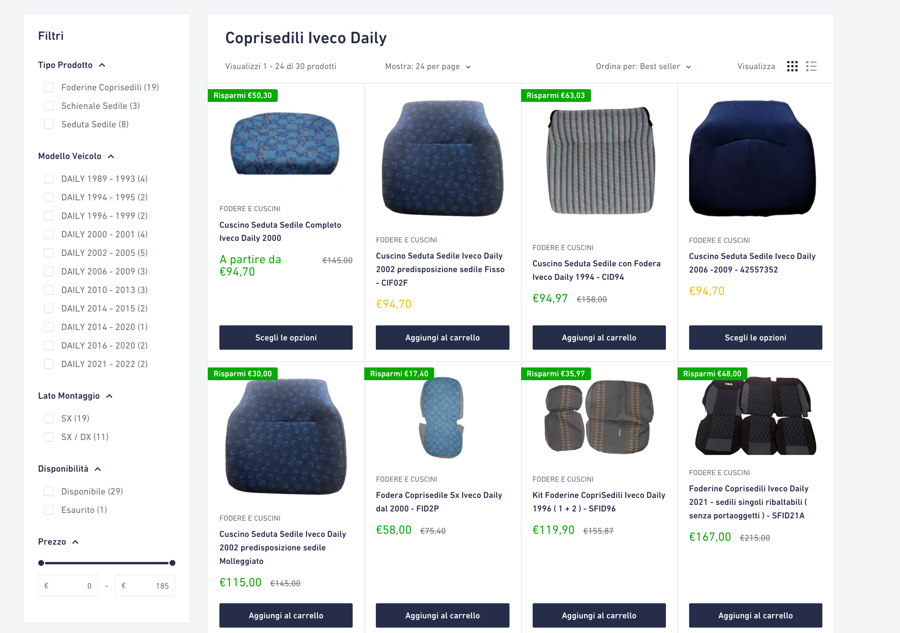Open Fodera Coprisedile Sx FID2P product

coord(439,502)
